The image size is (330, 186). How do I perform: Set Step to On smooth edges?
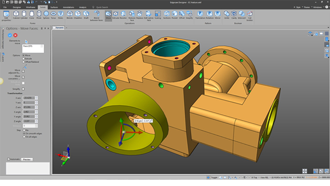24,134
